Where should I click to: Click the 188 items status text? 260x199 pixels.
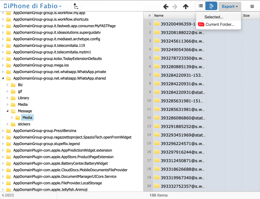(158, 195)
